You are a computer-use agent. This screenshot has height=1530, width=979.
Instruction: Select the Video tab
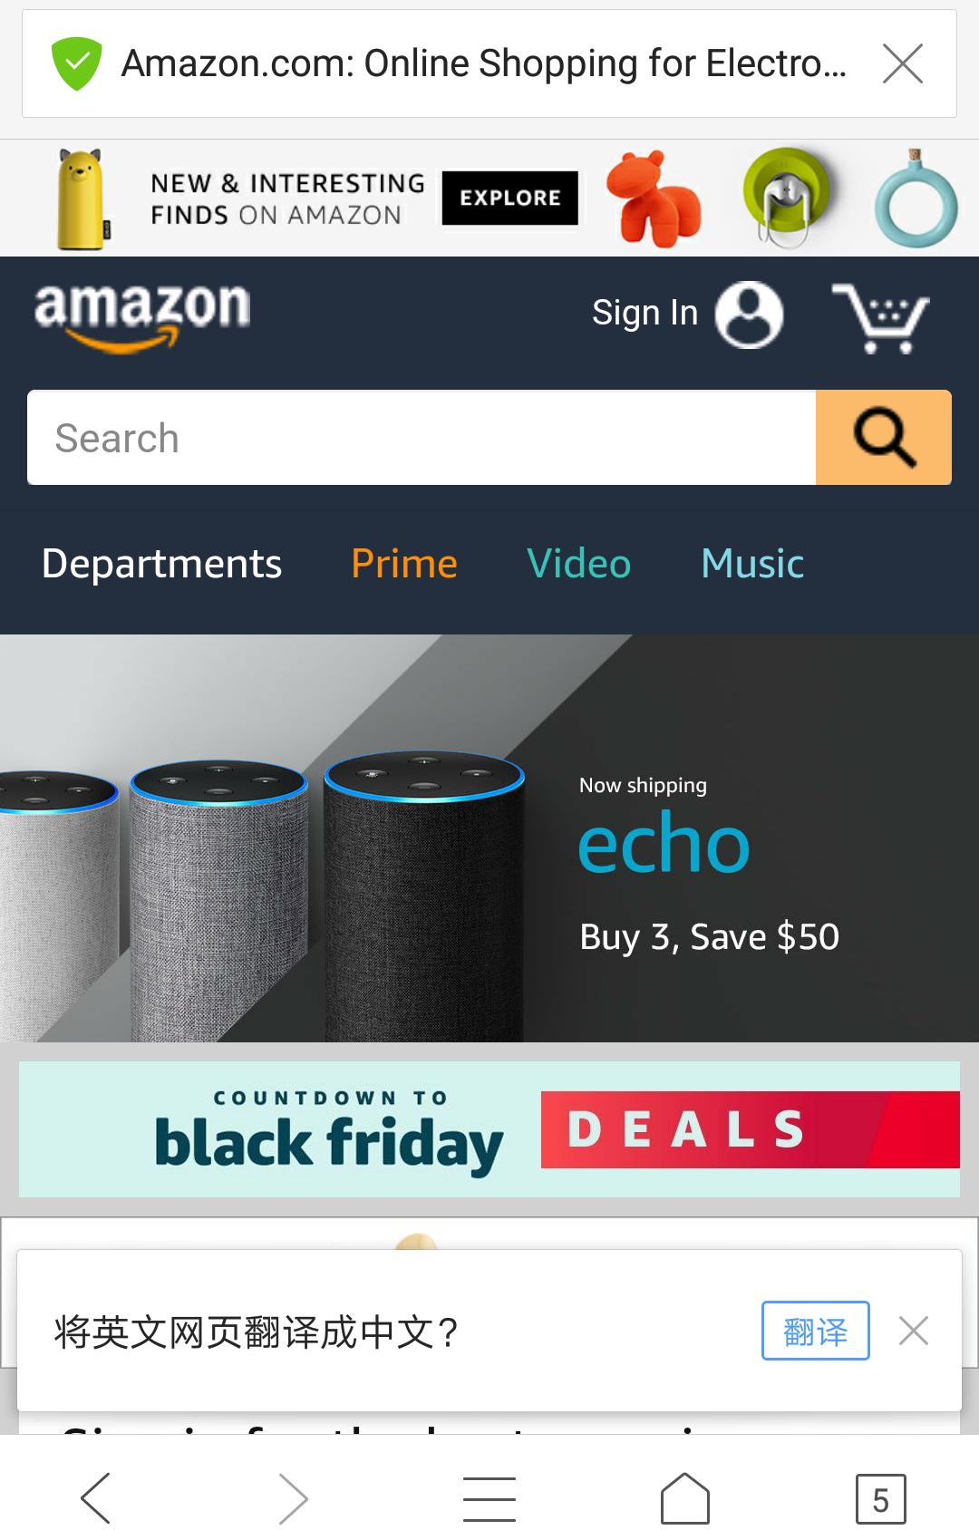pyautogui.click(x=578, y=564)
